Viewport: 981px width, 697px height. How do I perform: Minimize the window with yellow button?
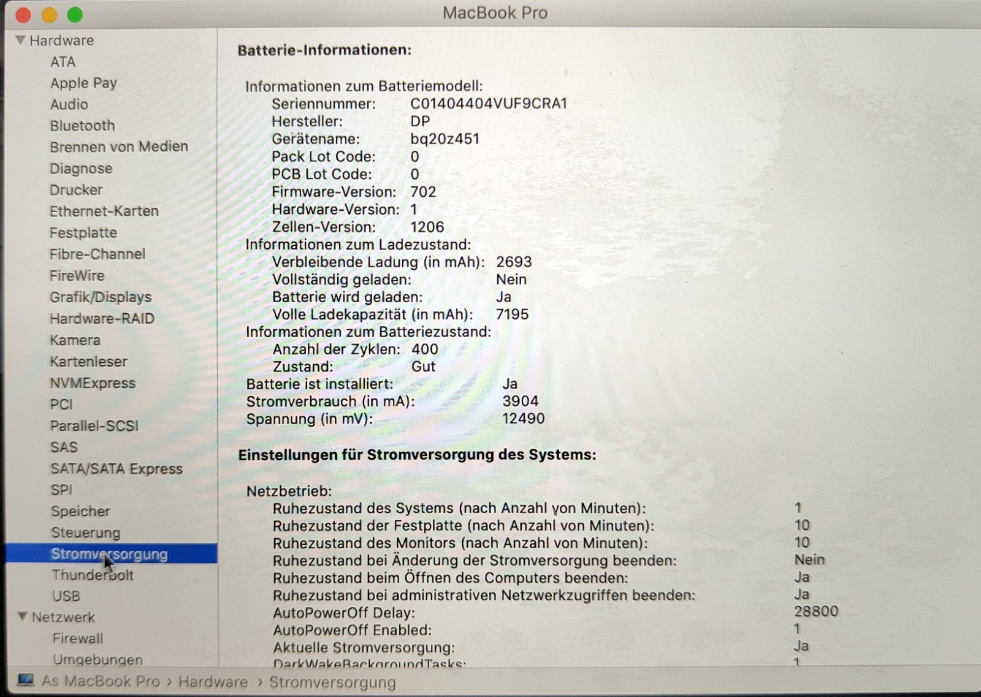(x=49, y=15)
